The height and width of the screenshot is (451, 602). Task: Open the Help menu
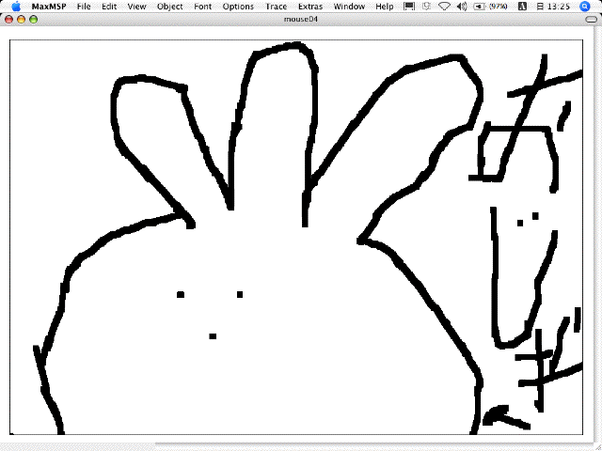click(x=384, y=7)
